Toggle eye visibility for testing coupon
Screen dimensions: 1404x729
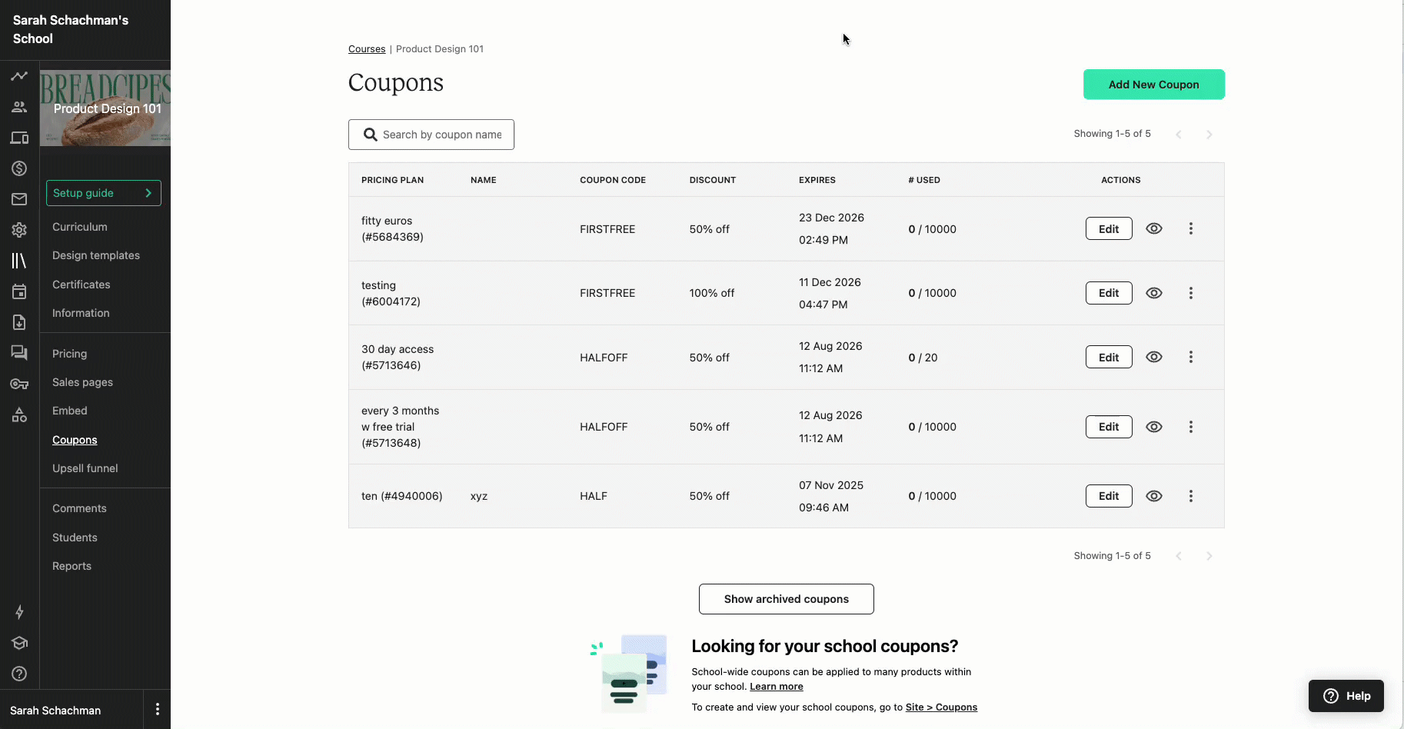click(x=1154, y=293)
